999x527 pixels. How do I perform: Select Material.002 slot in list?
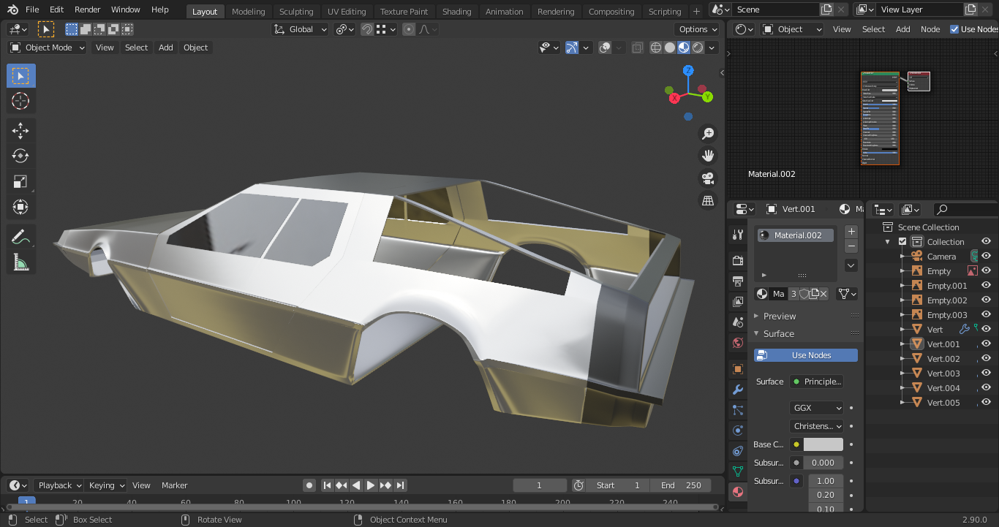pos(795,235)
